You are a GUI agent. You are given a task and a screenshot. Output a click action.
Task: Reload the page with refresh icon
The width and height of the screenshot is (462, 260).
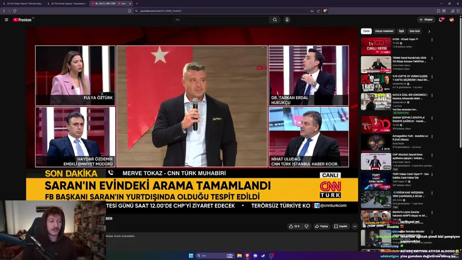tap(15, 11)
